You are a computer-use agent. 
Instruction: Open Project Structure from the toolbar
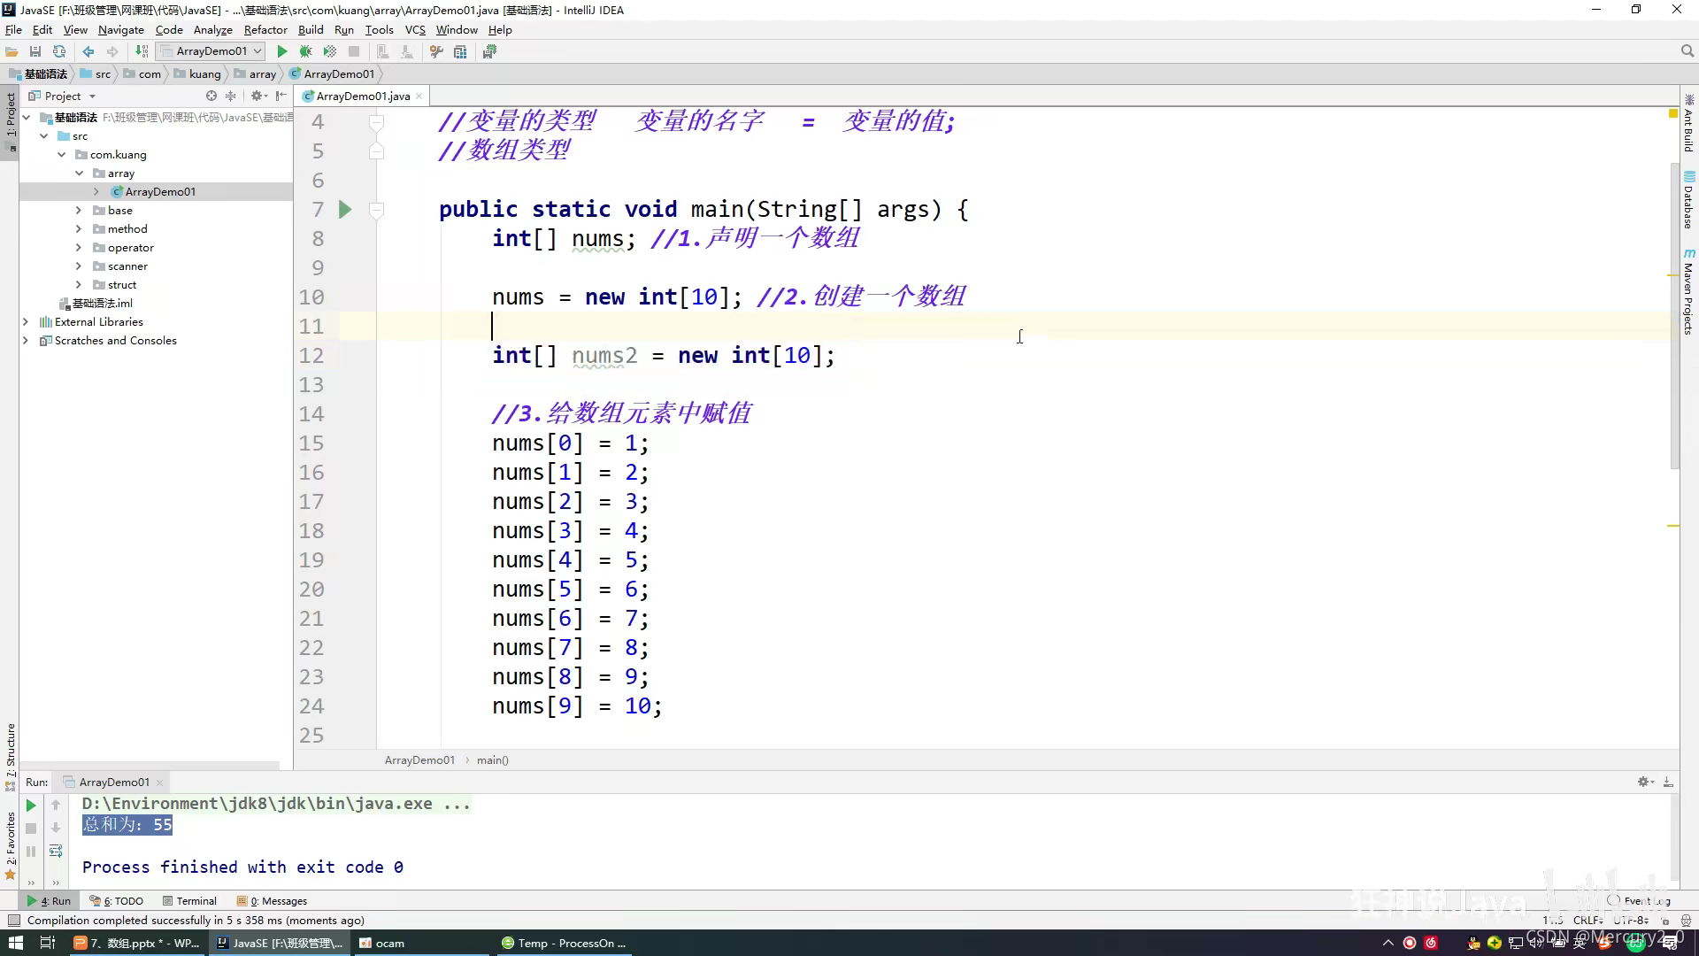[x=460, y=51]
